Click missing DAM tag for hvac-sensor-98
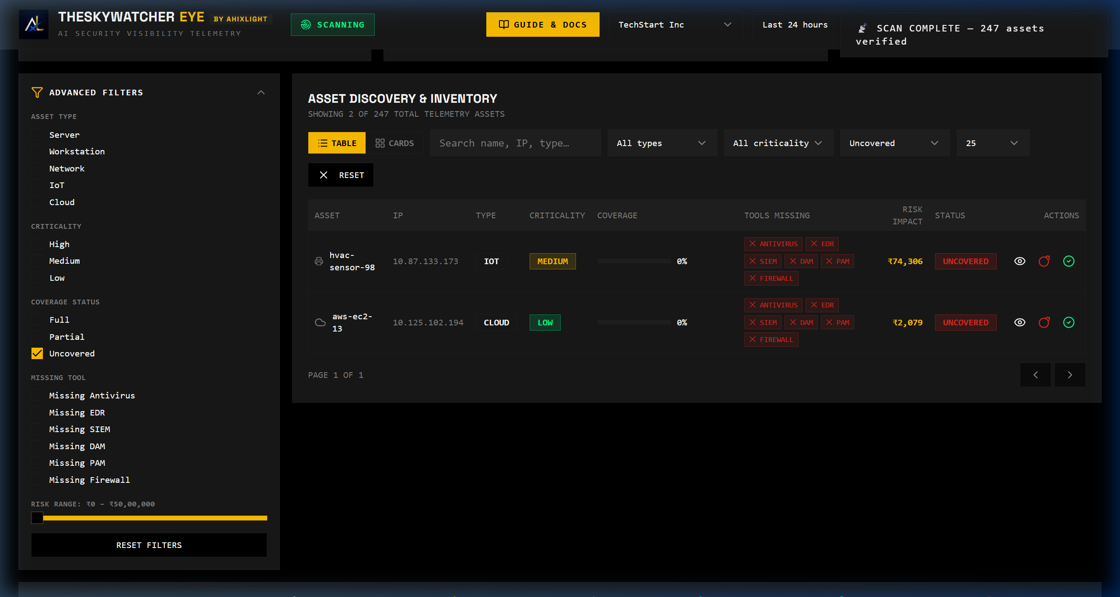Viewport: 1120px width, 597px height. point(801,261)
